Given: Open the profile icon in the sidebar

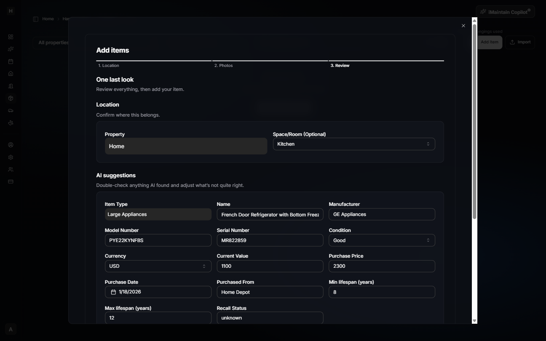Looking at the screenshot, I should click(x=11, y=144).
